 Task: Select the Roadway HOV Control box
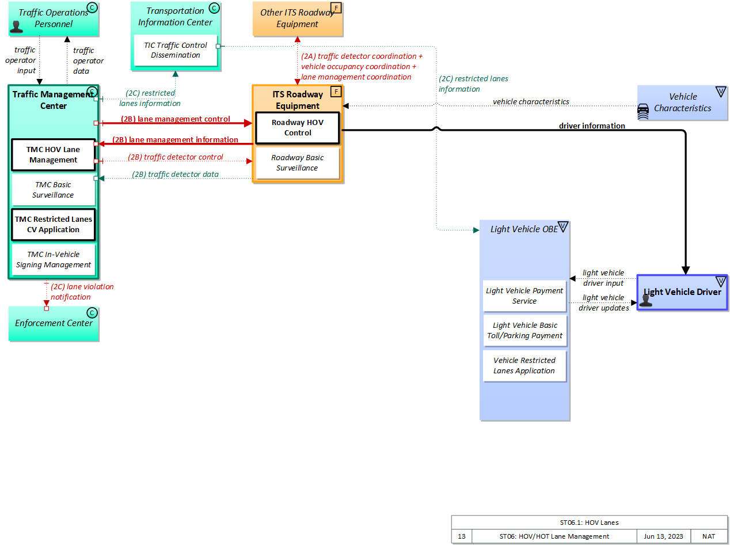pyautogui.click(x=298, y=128)
